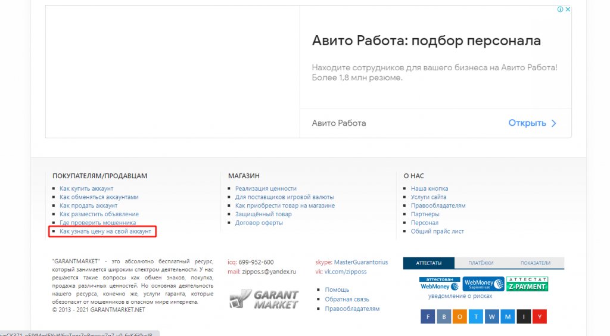610x336 pixels.
Task: Click the black I social share icon
Action: click(524, 317)
